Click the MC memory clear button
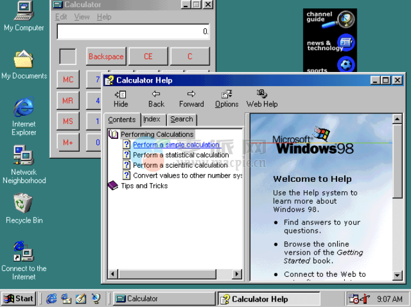This screenshot has width=411, height=307. (68, 80)
